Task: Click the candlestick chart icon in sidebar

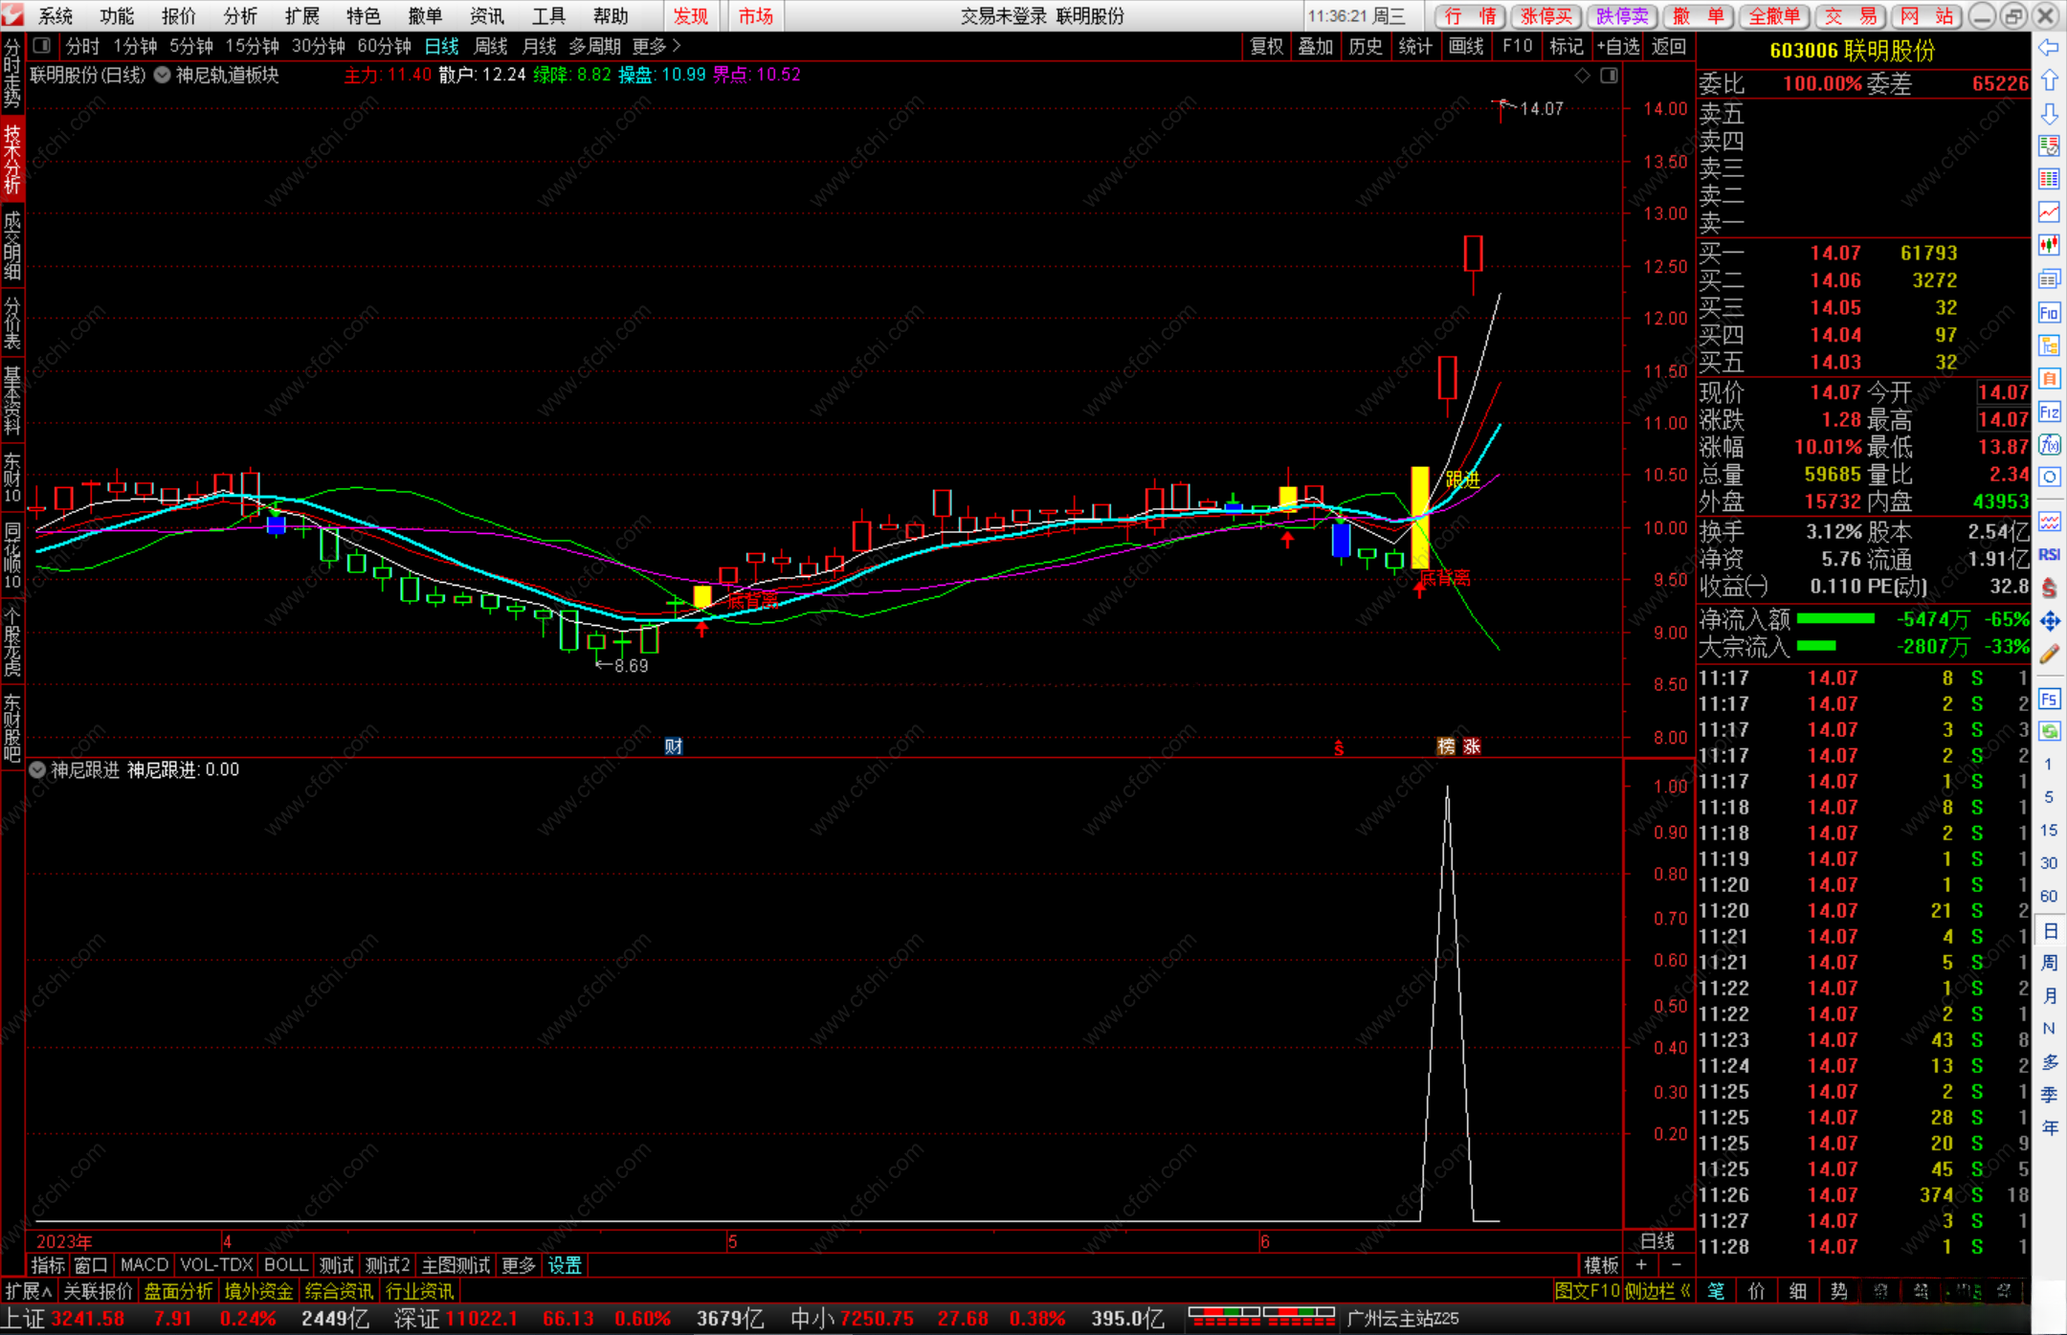Action: coord(2049,246)
